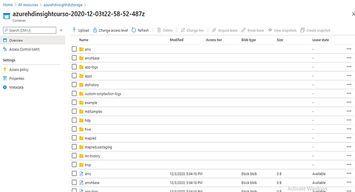Viewport: 355px width, 192px height.
Task: Open Metadata settings
Action: coord(16,87)
